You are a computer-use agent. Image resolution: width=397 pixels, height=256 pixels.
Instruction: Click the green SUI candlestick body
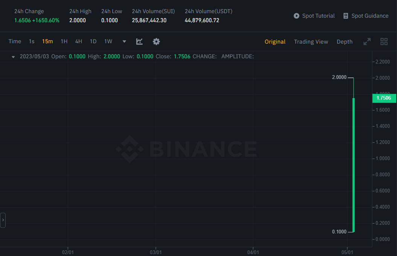coord(353,165)
